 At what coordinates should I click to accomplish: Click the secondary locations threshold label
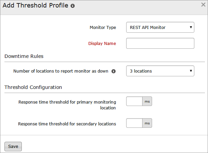67,124
